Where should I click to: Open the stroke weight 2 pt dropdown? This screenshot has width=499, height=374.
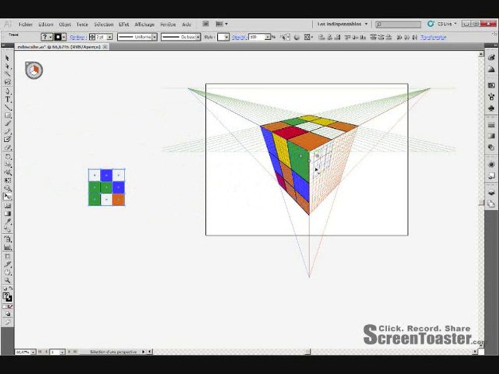coord(110,37)
